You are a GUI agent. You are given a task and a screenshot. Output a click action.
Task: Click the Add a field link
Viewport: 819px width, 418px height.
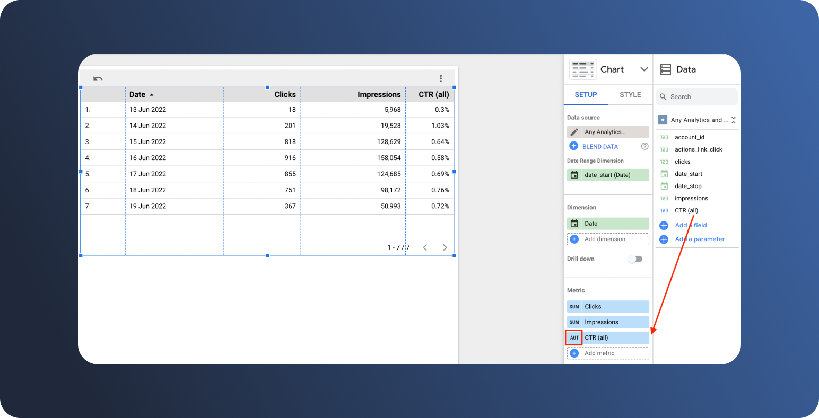tap(690, 225)
